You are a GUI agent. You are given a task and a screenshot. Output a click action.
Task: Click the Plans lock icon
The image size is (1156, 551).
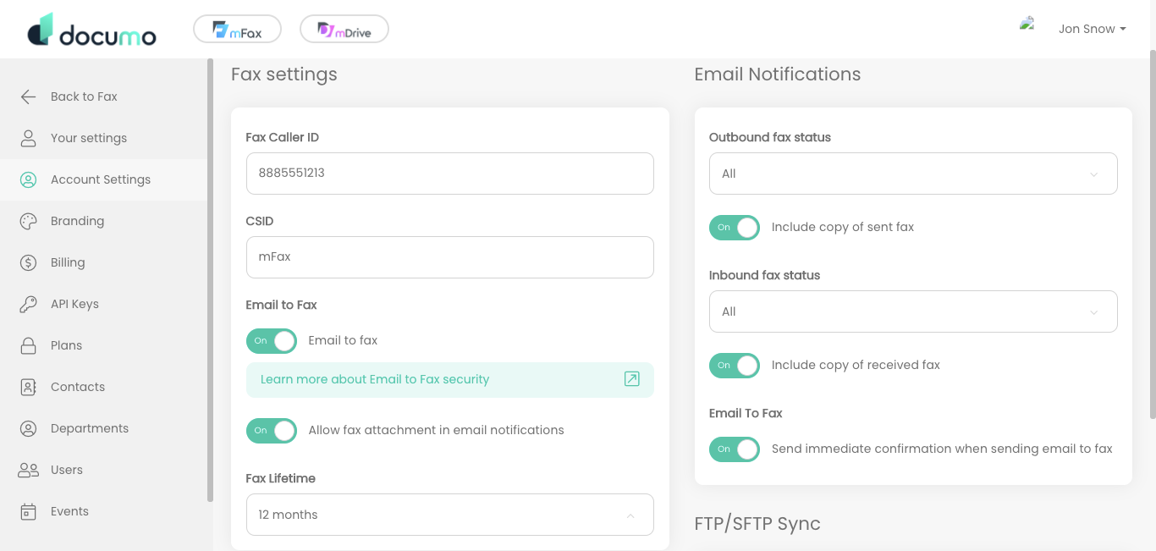pos(29,345)
